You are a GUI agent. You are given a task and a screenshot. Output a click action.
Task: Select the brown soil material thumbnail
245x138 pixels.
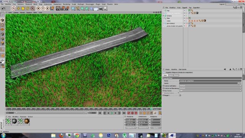point(27,121)
